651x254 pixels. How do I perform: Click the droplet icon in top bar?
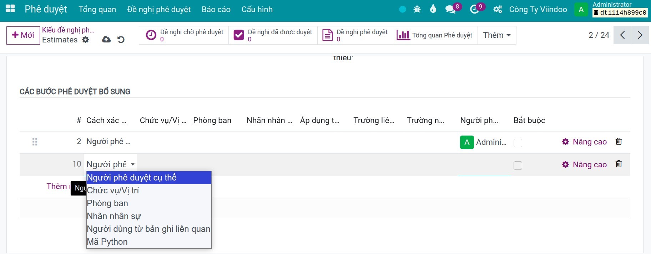pos(433,9)
